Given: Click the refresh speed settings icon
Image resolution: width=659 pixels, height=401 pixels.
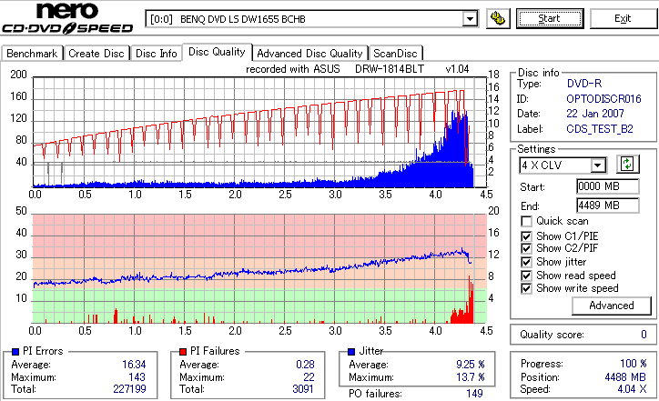Looking at the screenshot, I should [x=627, y=164].
